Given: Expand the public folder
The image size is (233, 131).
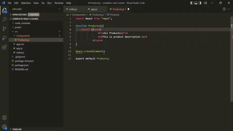Looking at the screenshot, I should [x=18, y=27].
